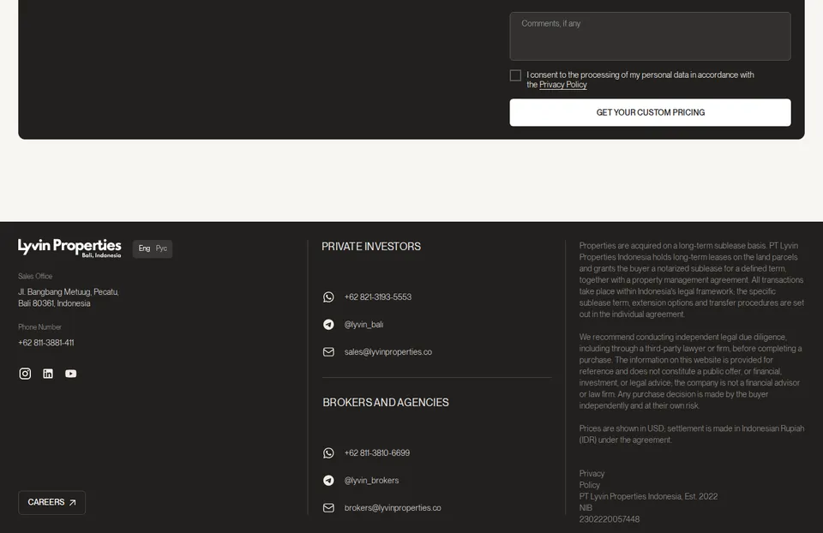Viewport: 823px width, 533px height.
Task: Open Privacy Policy link in consent text
Action: tap(562, 85)
